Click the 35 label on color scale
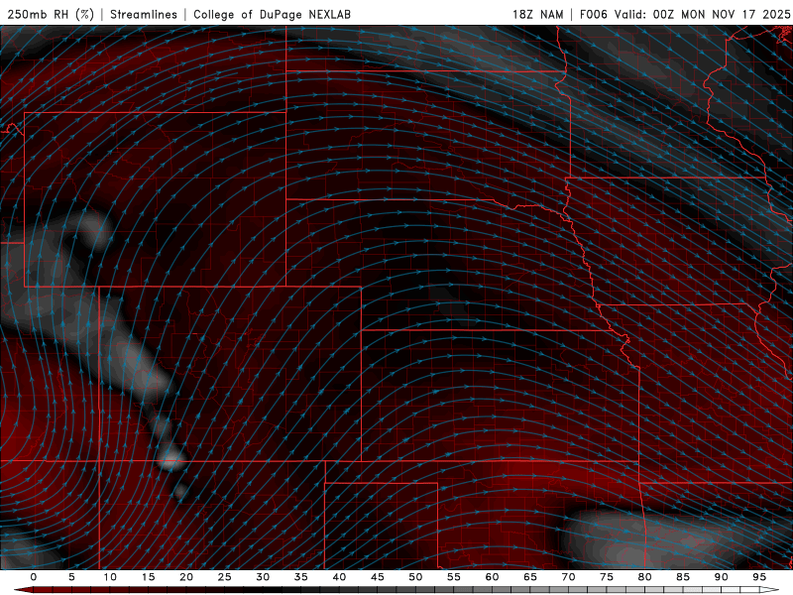 pos(301,577)
